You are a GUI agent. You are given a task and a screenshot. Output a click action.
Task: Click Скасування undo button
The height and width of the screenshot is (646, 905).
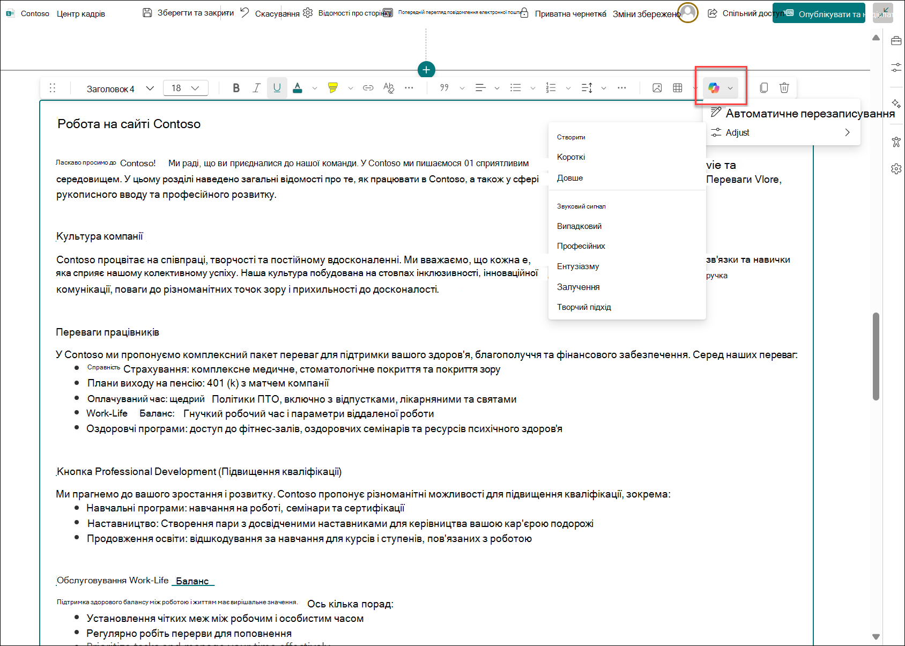point(270,13)
